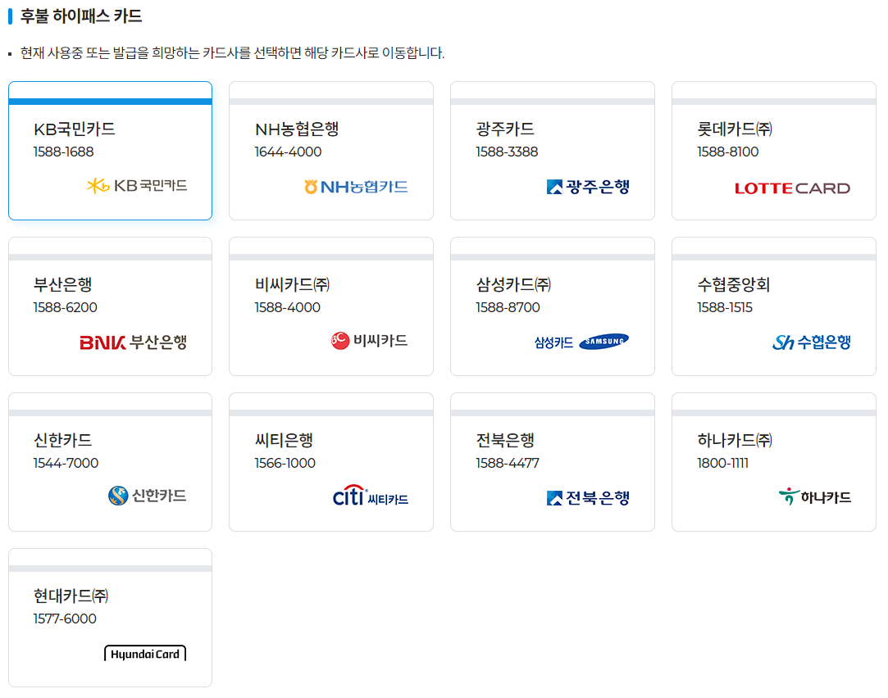Image resolution: width=888 pixels, height=698 pixels.
Task: Click the card company selection instruction text
Action: pyautogui.click(x=232, y=52)
